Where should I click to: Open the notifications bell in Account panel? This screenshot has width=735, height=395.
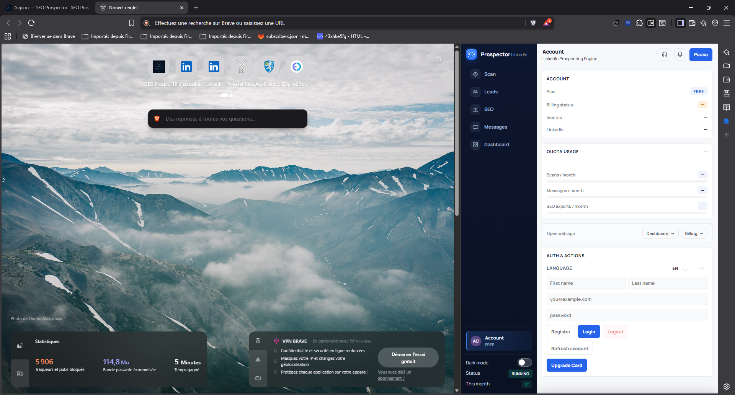(x=680, y=54)
